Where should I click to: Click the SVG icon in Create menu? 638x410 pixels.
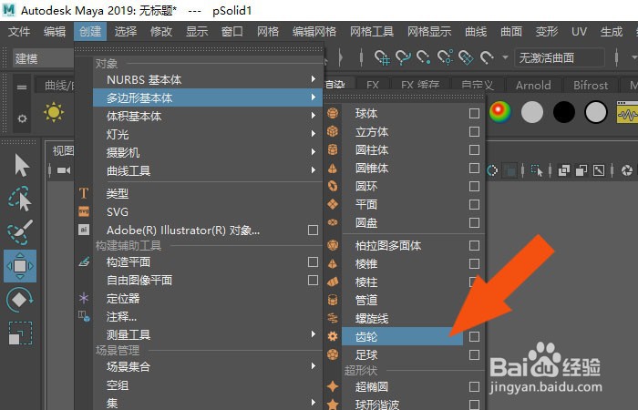[x=84, y=211]
